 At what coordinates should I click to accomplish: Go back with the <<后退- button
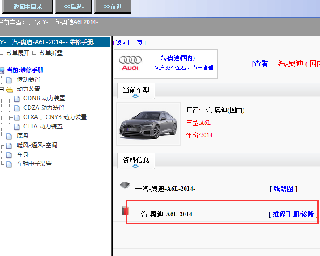(73, 7)
